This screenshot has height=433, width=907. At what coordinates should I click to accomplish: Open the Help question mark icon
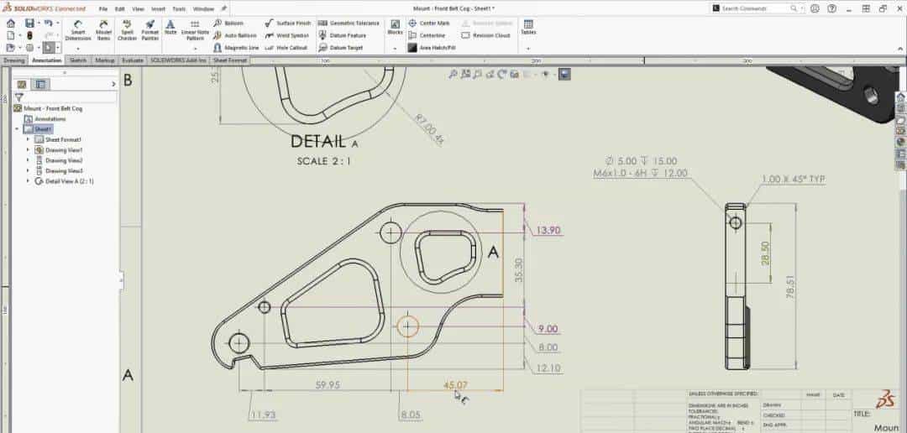(x=831, y=8)
